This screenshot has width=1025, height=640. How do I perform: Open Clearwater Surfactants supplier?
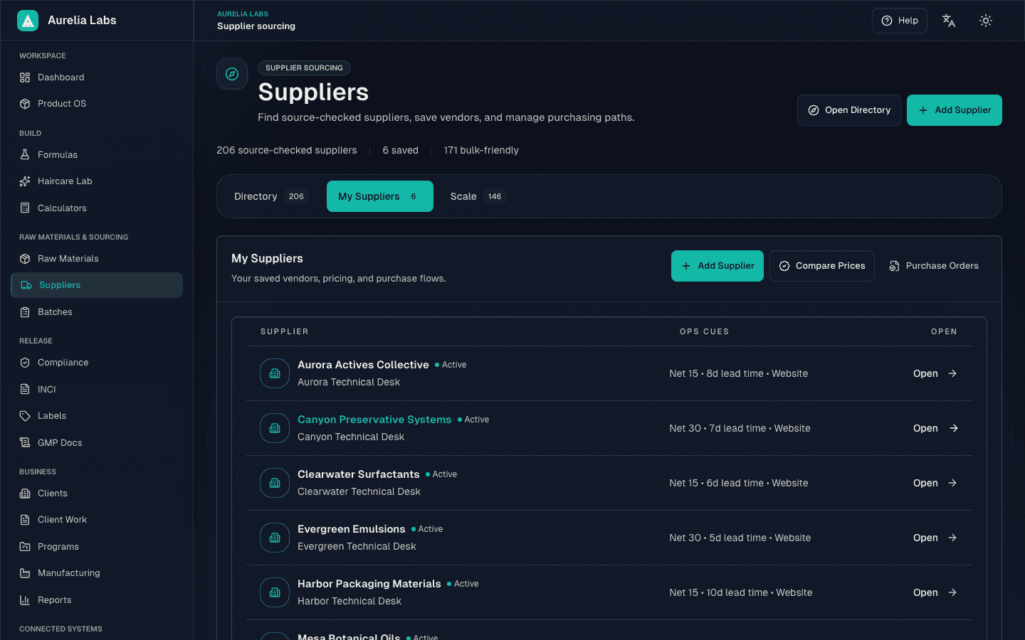pos(935,483)
